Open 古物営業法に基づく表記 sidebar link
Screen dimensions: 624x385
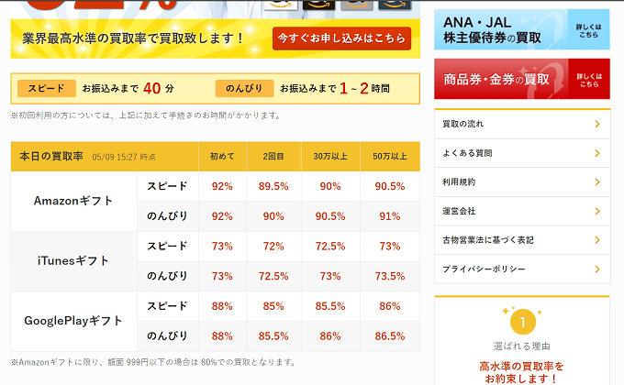[522, 240]
